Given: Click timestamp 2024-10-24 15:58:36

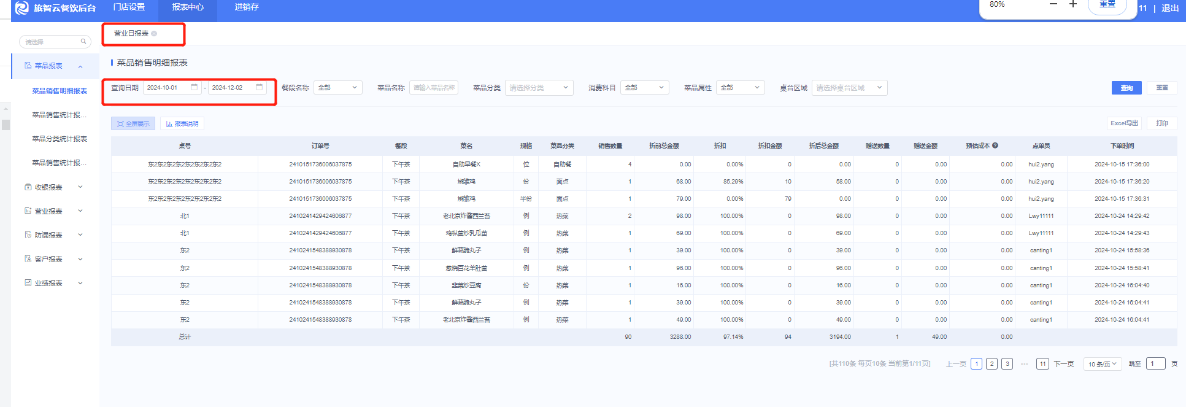Looking at the screenshot, I should coord(1122,250).
